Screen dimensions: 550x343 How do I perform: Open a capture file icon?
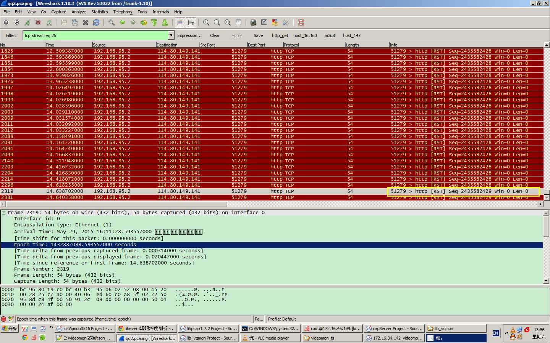pos(64,22)
